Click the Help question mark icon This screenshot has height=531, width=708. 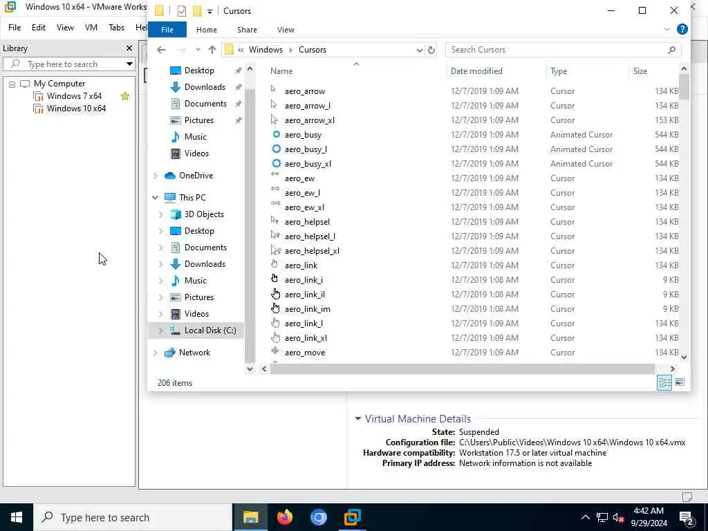click(682, 29)
